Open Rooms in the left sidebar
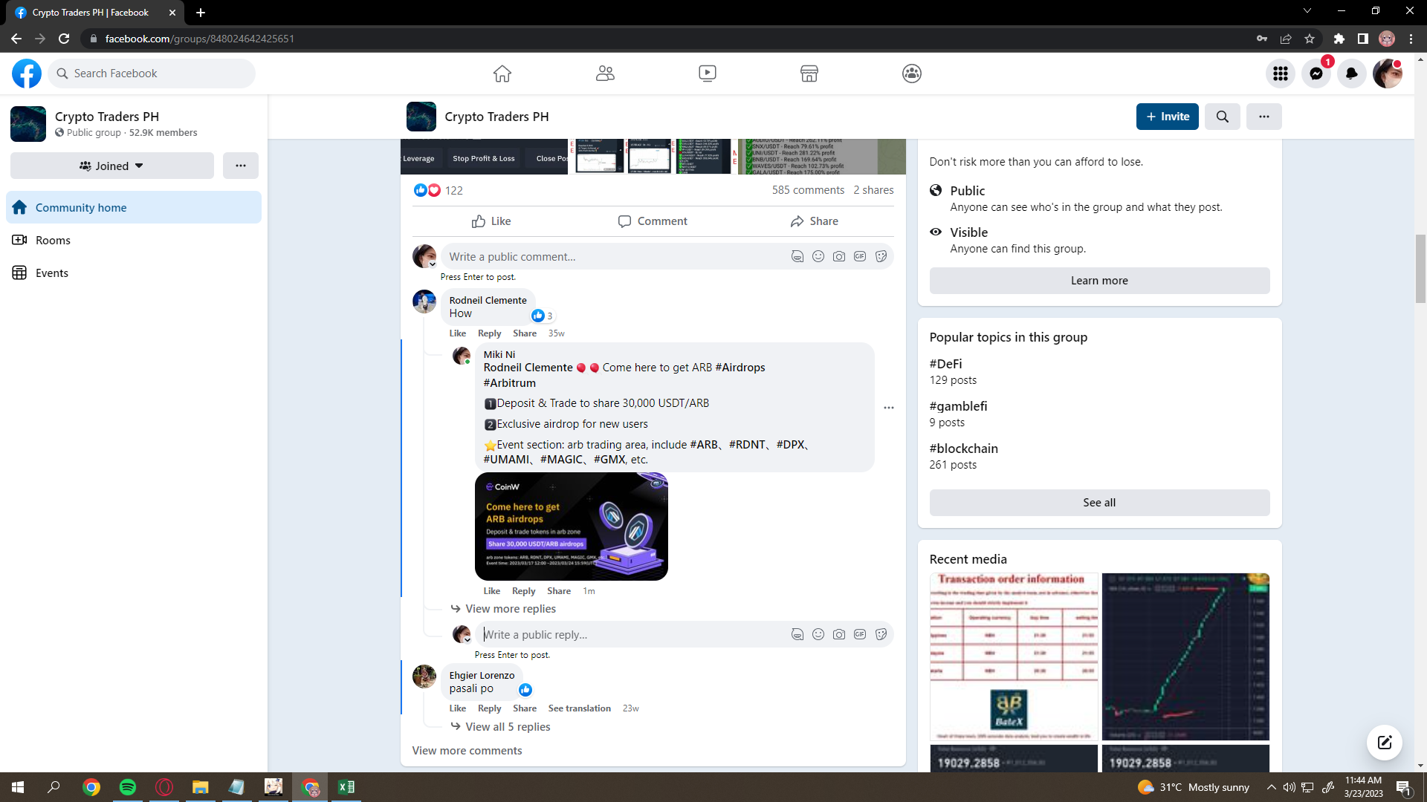1427x802 pixels. 53,241
